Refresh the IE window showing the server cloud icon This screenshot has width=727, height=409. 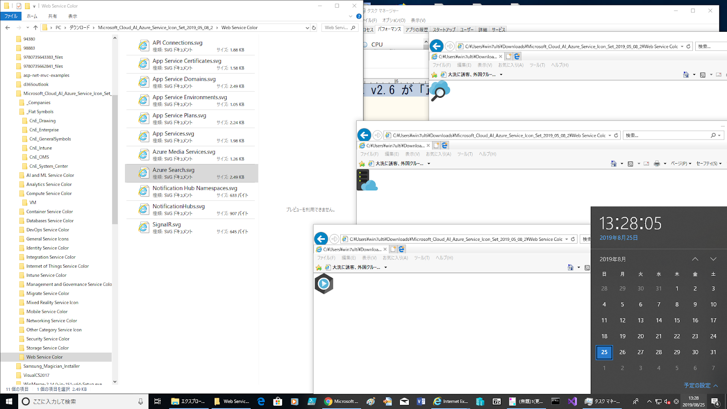pyautogui.click(x=616, y=135)
